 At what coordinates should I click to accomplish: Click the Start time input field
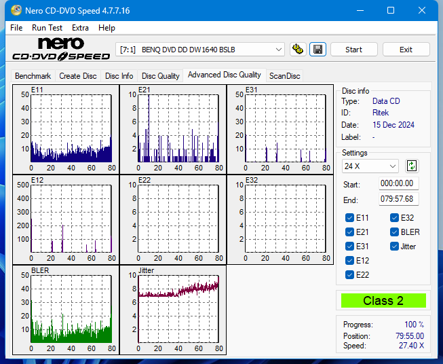click(x=399, y=183)
